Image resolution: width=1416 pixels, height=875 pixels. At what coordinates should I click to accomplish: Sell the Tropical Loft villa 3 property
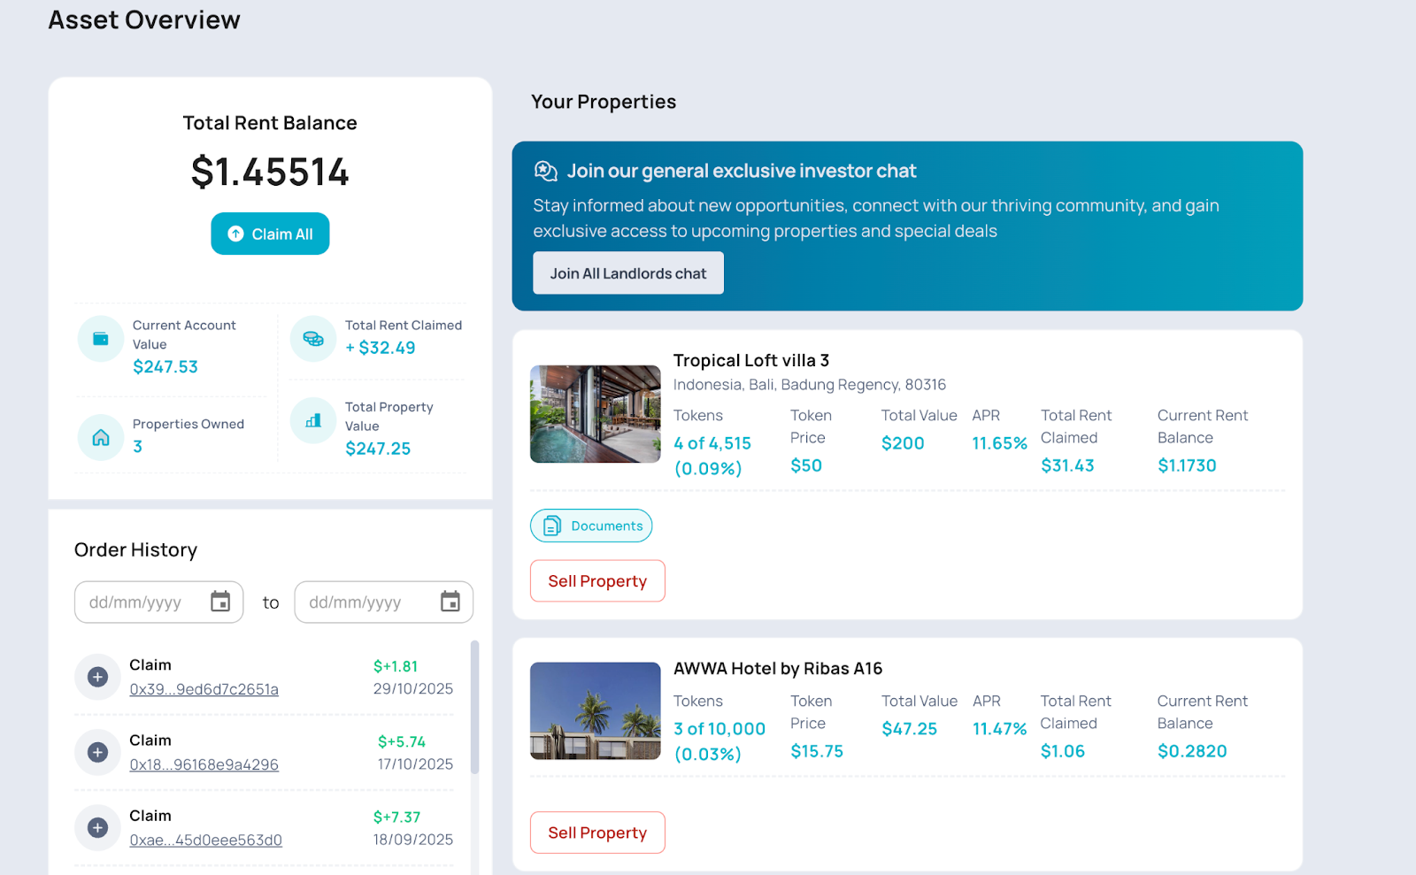(x=597, y=581)
